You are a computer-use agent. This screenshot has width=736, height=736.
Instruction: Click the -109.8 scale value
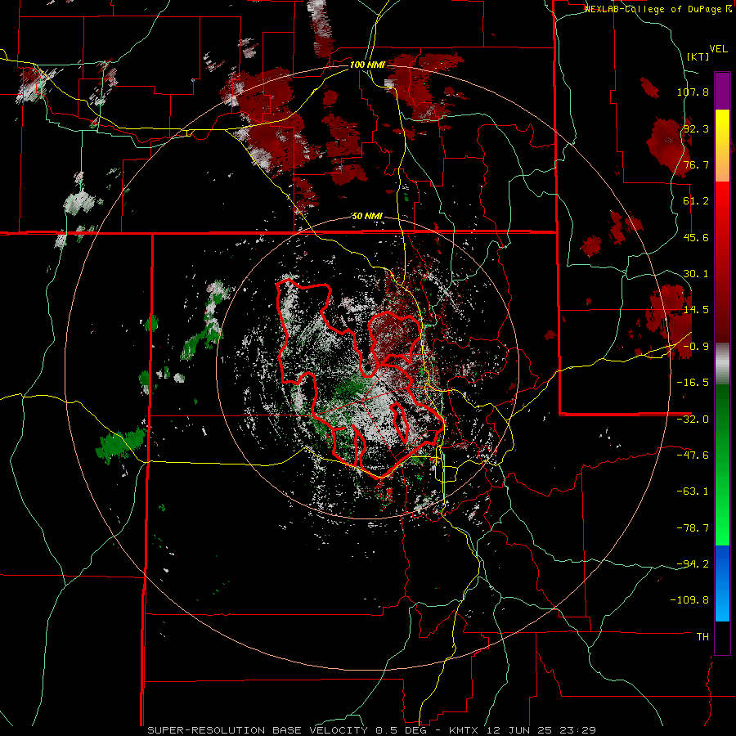(690, 599)
